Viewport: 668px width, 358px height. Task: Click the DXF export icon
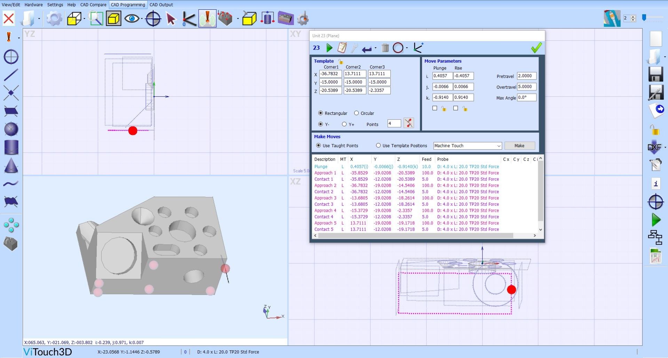click(654, 147)
